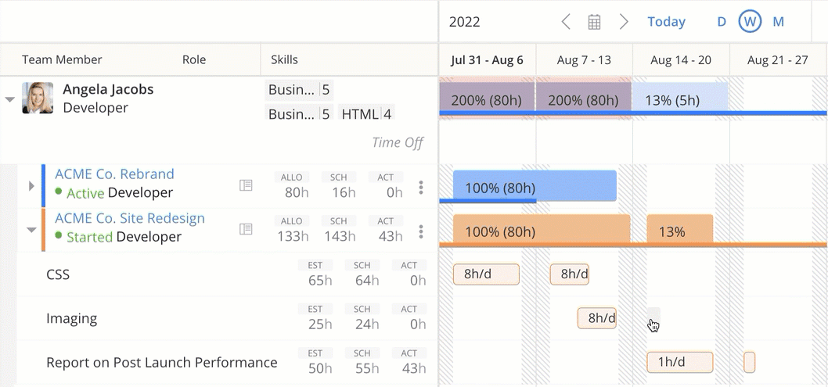Open three-dot menu for ACME Co. Rebrand
This screenshot has width=828, height=387.
421,187
